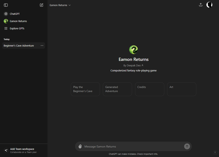This screenshot has height=157, width=219.
Task: Click the Add Team workspace sparkle icon
Action: click(x=6, y=150)
